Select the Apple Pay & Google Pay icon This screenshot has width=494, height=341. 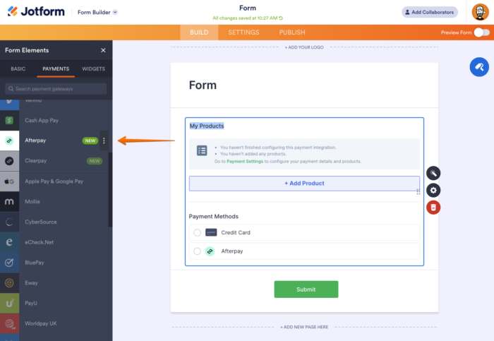coord(9,181)
